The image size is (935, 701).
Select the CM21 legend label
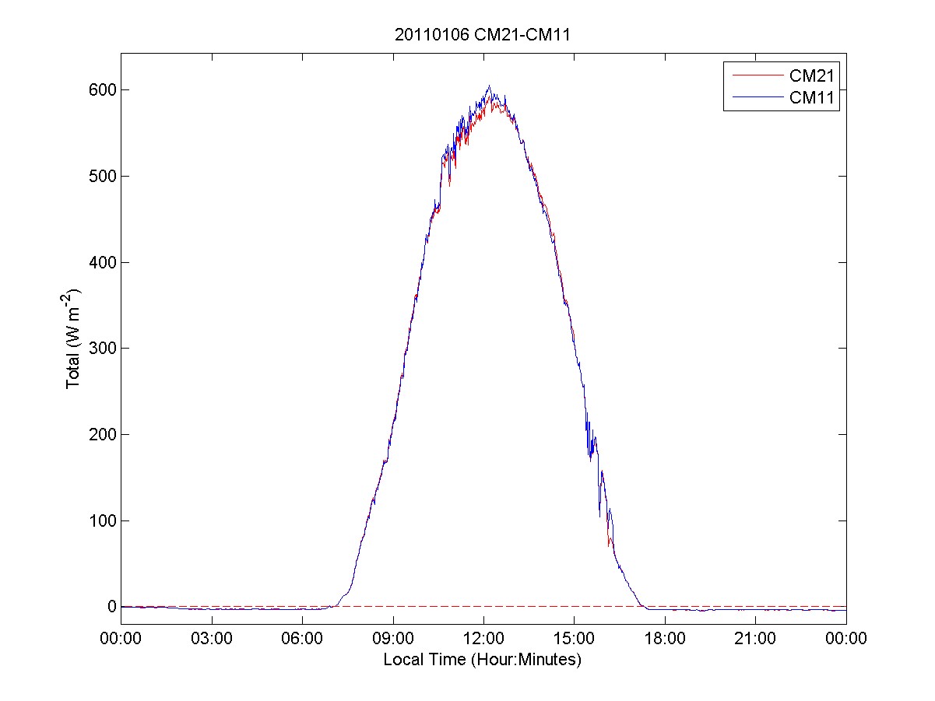coord(812,75)
